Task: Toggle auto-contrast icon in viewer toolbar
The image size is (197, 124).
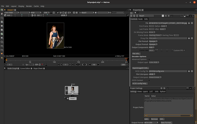Action: (32, 15)
